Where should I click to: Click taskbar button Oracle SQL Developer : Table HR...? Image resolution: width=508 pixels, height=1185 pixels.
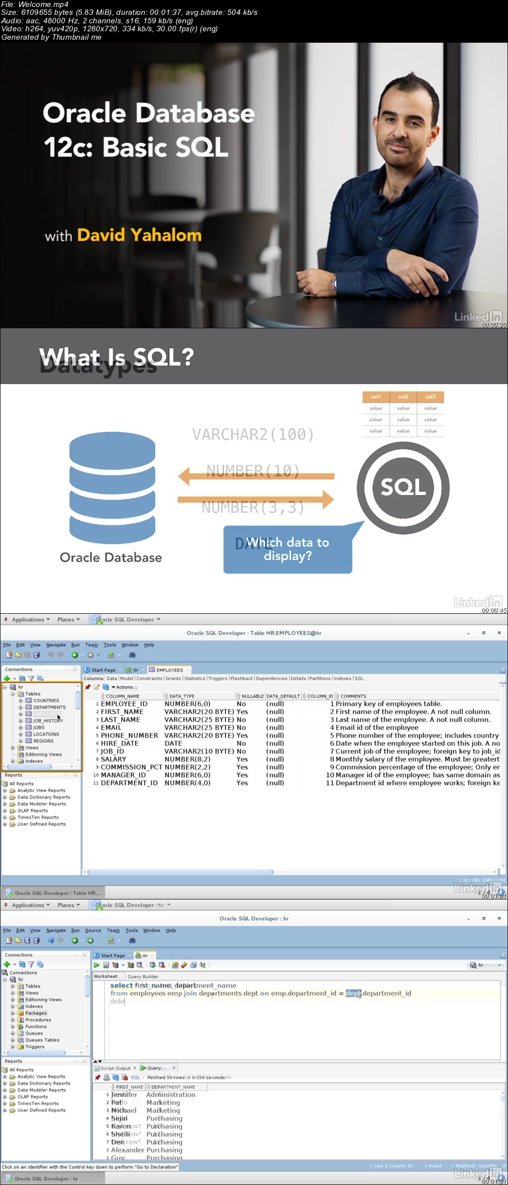tap(54, 893)
